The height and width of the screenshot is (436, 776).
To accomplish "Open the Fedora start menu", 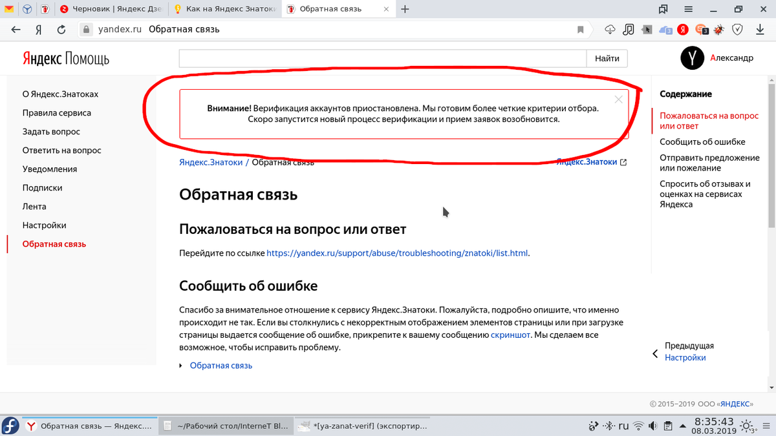I will pyautogui.click(x=10, y=426).
